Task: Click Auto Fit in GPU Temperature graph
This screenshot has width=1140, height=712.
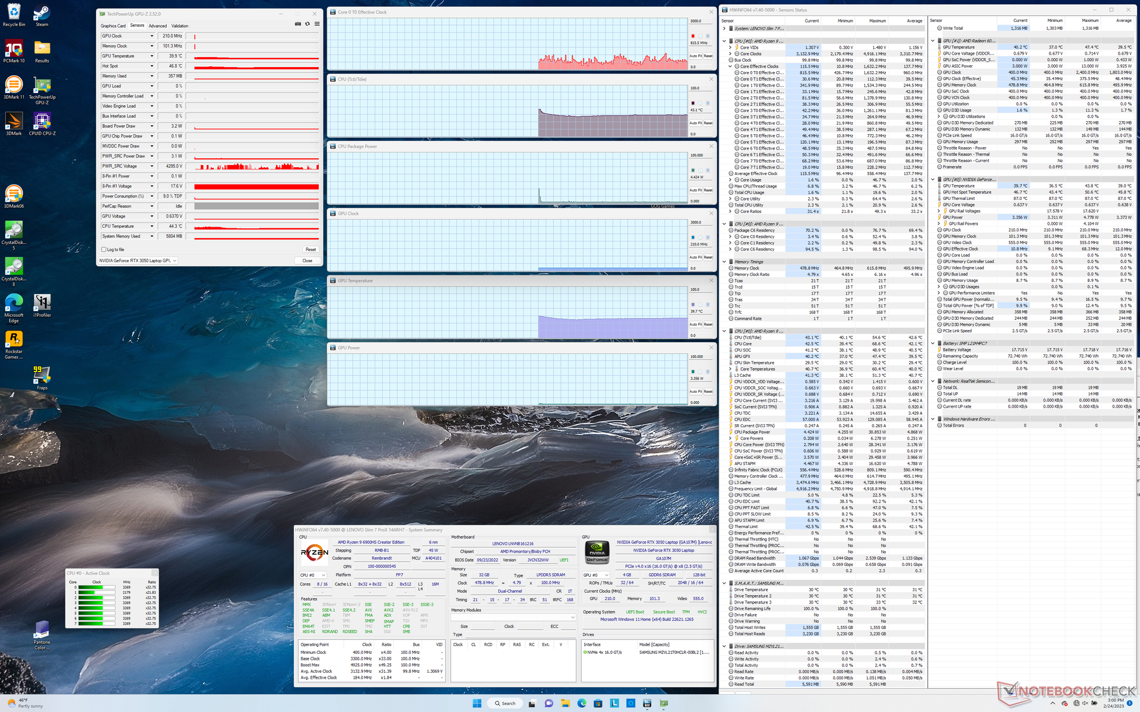Action: (696, 325)
